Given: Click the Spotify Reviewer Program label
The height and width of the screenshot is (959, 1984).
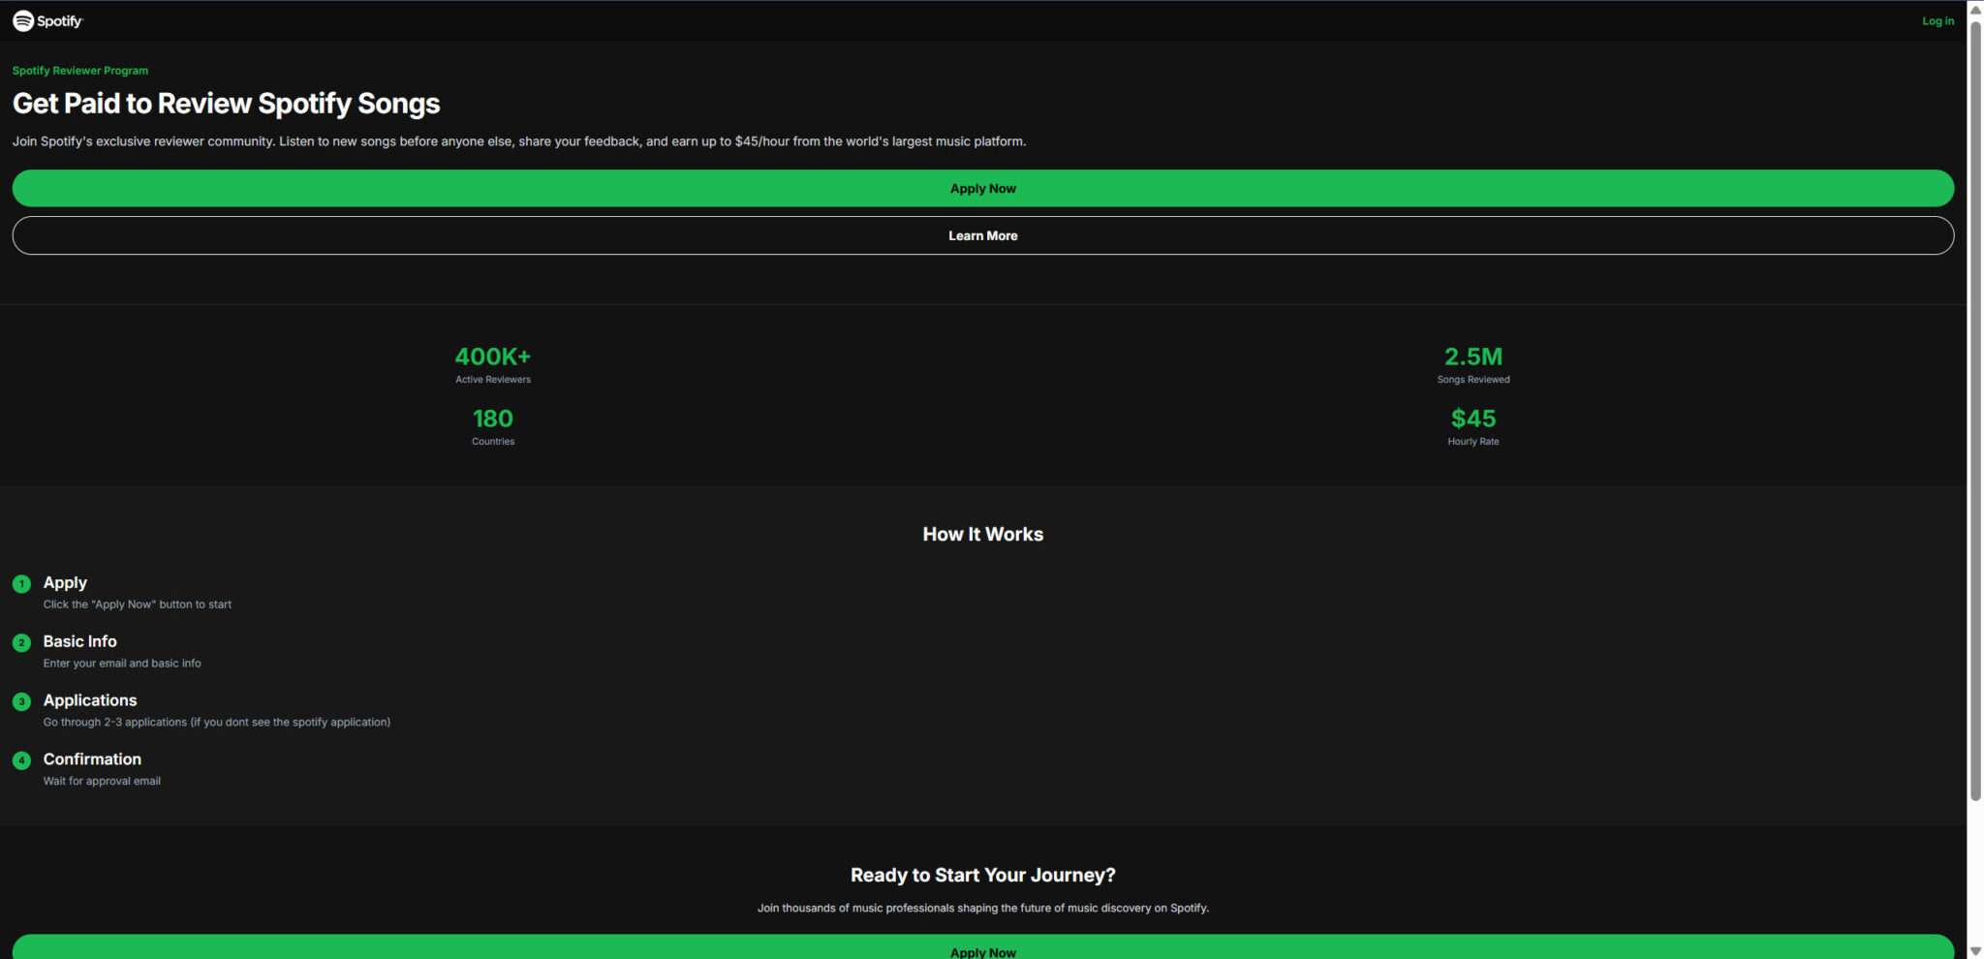Looking at the screenshot, I should (x=80, y=70).
